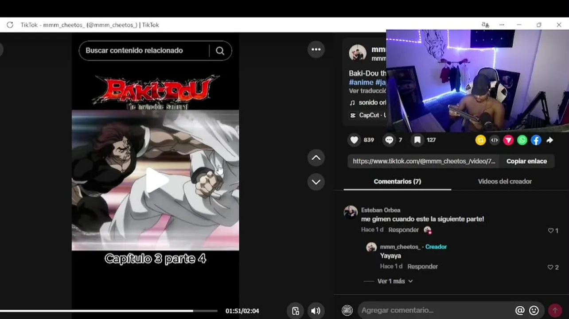This screenshot has height=319, width=569.
Task: Click the yellow repost icon
Action: pos(480,140)
